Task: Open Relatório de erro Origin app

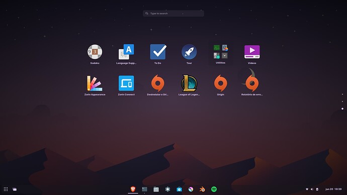Action: pos(252,83)
